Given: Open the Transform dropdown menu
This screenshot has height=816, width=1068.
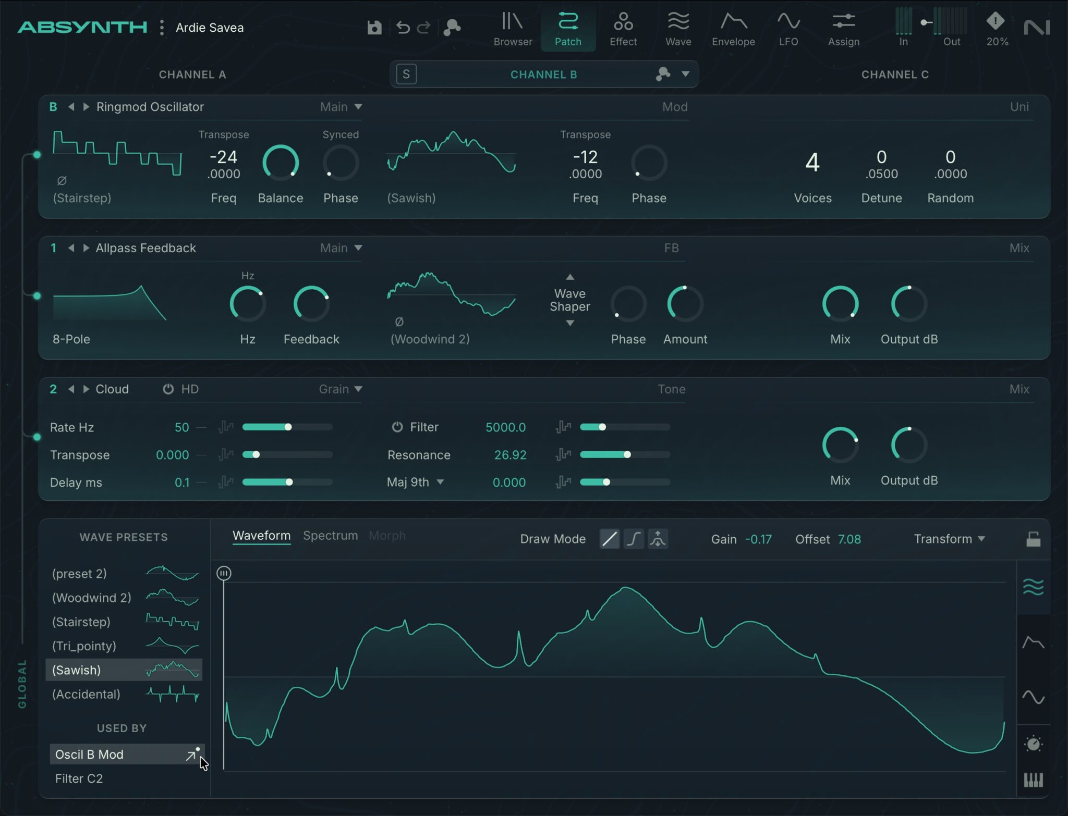Looking at the screenshot, I should pos(949,539).
